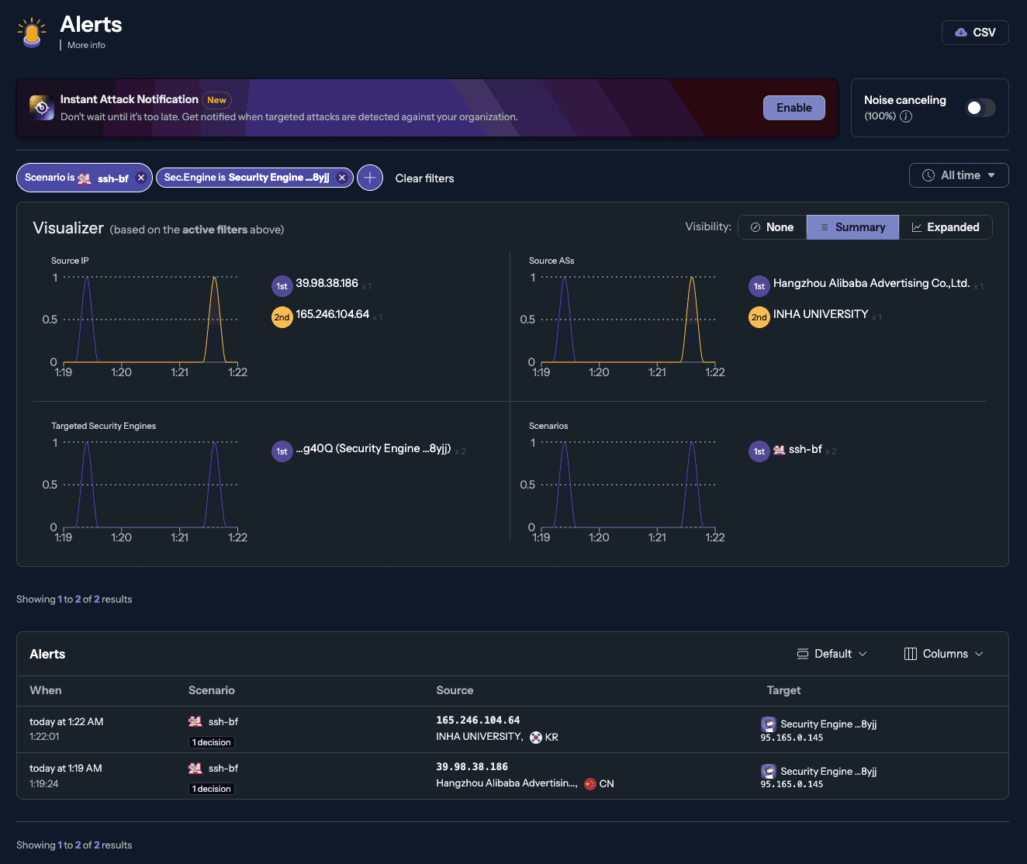Click the info icon next to Noise canceling percentage

point(906,116)
